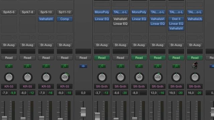Open the St-Ausg output menu on Sprk5-6
The height and width of the screenshot is (120, 214).
pos(9,45)
